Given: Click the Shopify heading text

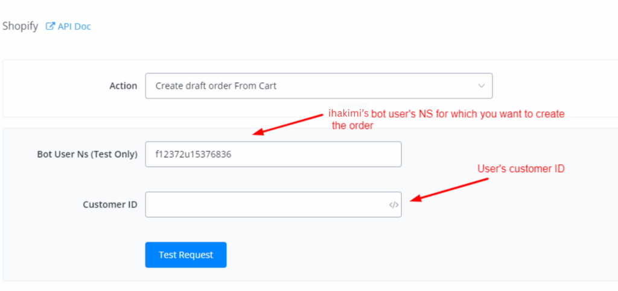Looking at the screenshot, I should [x=20, y=27].
